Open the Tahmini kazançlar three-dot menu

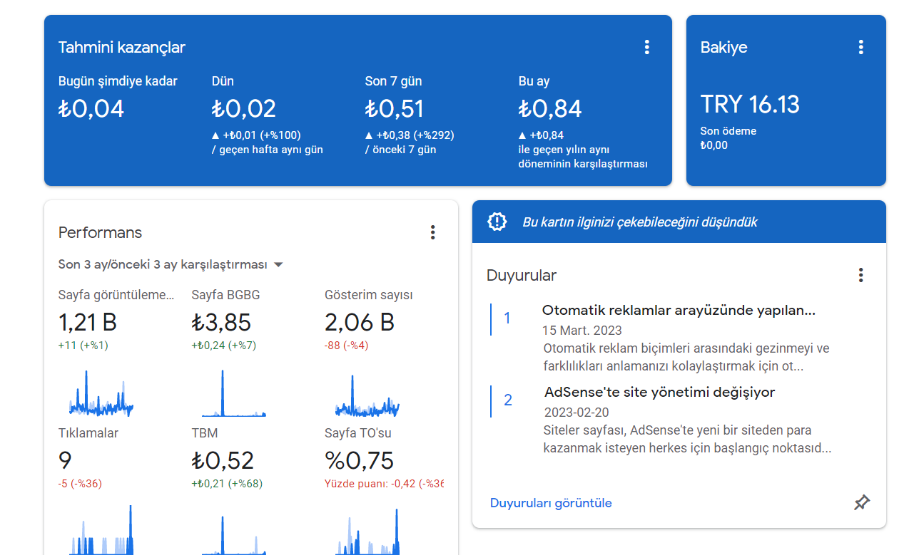click(x=647, y=47)
